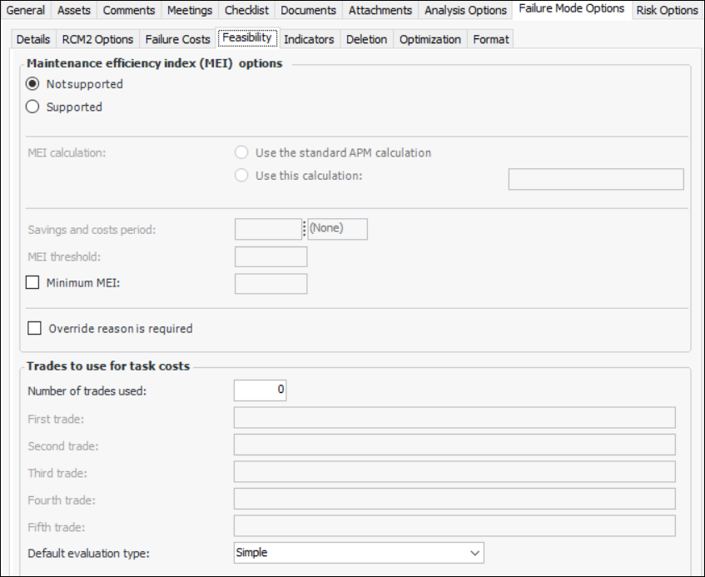Open the Documents tab
This screenshot has height=577, width=705.
tap(308, 10)
